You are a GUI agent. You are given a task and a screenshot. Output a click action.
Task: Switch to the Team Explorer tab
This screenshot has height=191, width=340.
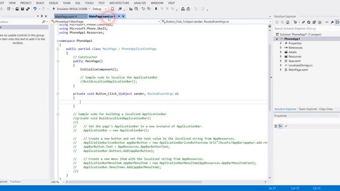(308, 109)
